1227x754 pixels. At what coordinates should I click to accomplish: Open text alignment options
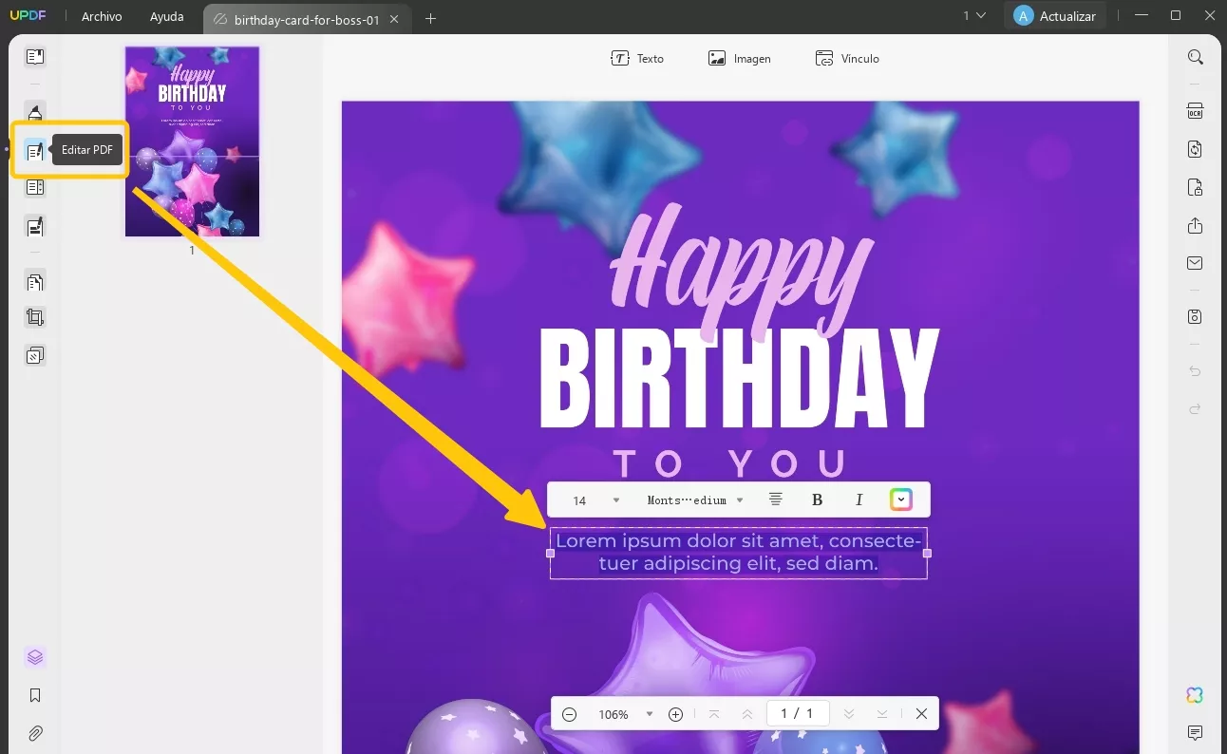[775, 500]
